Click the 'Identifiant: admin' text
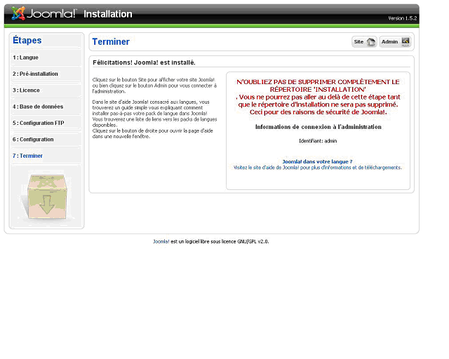The width and height of the screenshot is (449, 359). click(318, 141)
